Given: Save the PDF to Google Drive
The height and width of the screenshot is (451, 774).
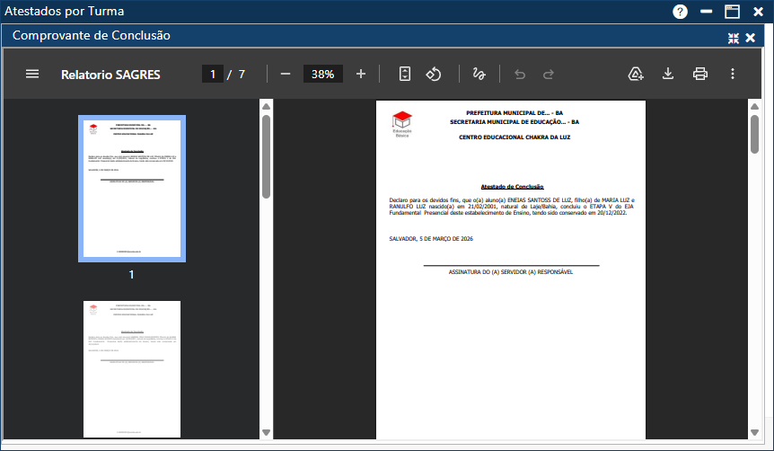Looking at the screenshot, I should tap(636, 74).
